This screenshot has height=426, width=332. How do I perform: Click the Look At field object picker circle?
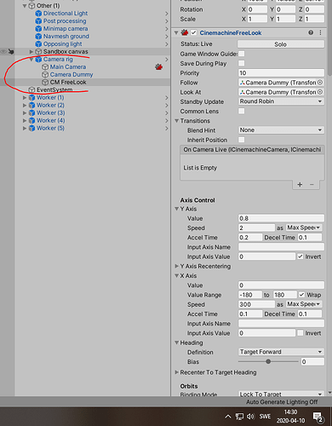point(320,92)
